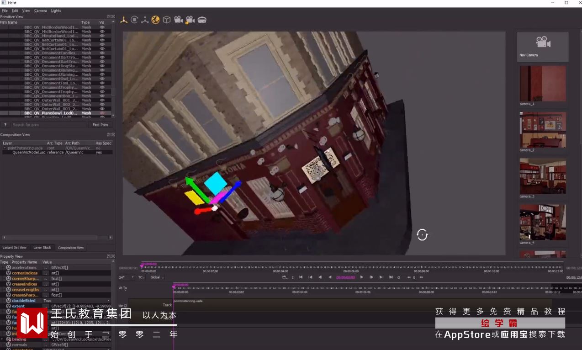Click the attribute icon beside accelerations
The height and width of the screenshot is (350, 582).
(x=8, y=268)
